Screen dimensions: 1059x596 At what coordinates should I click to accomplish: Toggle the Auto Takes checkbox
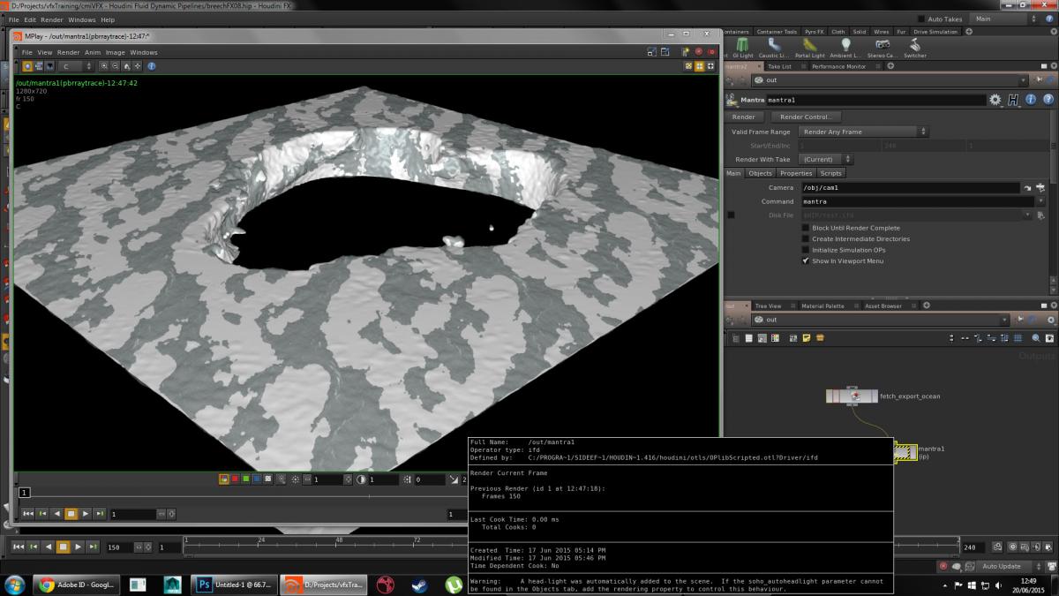click(x=922, y=19)
